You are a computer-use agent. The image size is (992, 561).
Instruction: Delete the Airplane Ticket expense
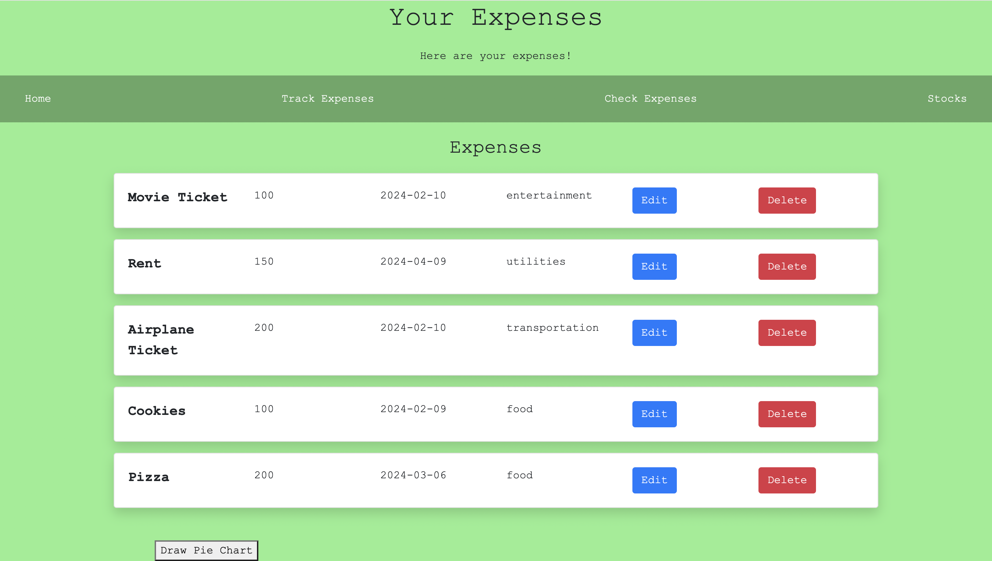tap(786, 333)
